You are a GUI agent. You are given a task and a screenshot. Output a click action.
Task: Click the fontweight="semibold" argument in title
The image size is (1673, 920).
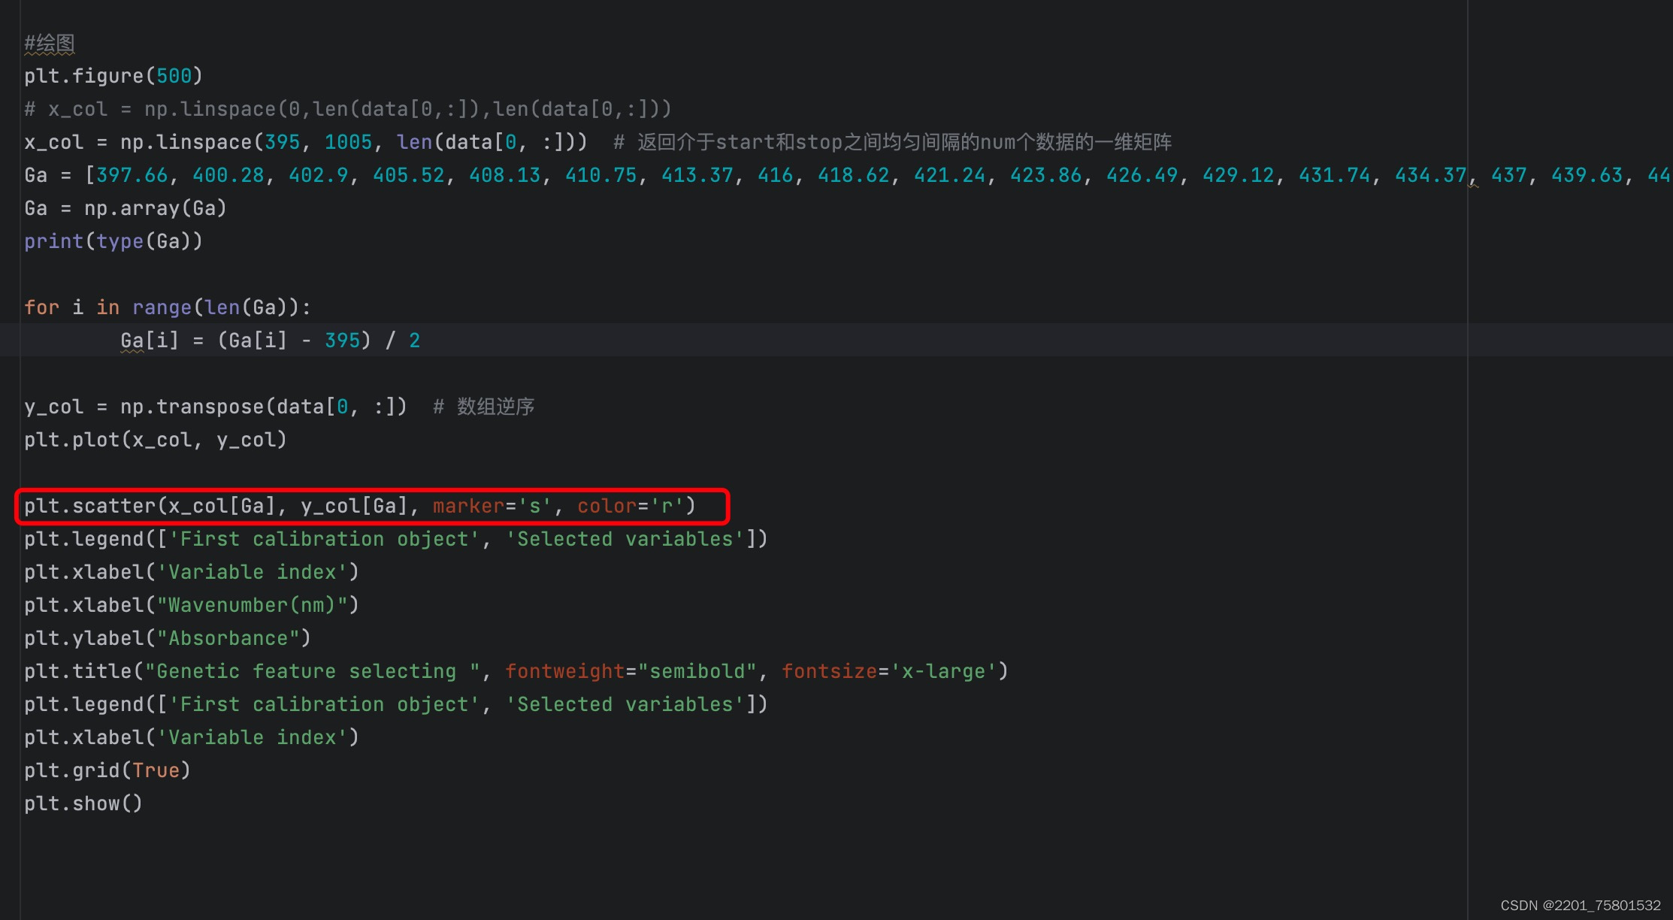point(630,671)
